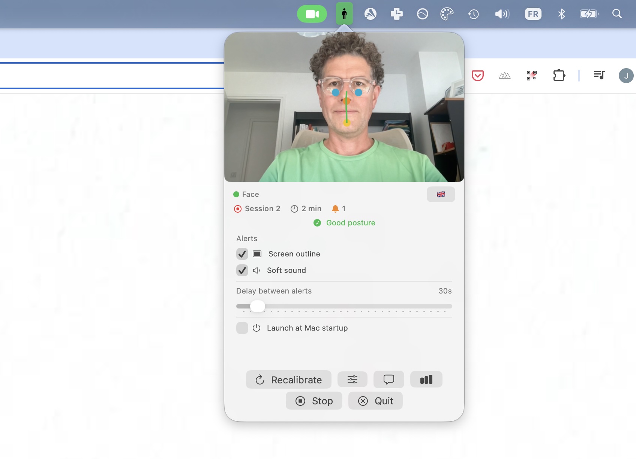
Task: Click the Pocket extension icon
Action: (477, 76)
